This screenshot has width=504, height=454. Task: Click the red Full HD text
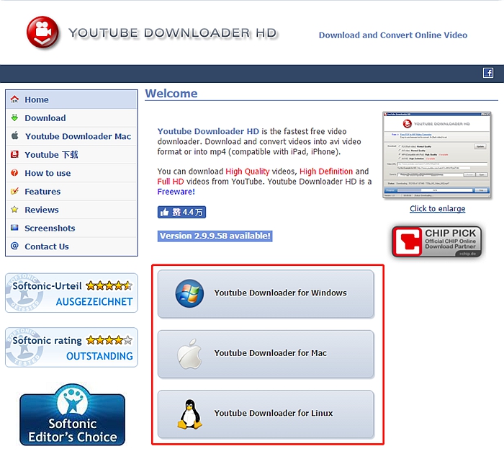click(x=171, y=182)
